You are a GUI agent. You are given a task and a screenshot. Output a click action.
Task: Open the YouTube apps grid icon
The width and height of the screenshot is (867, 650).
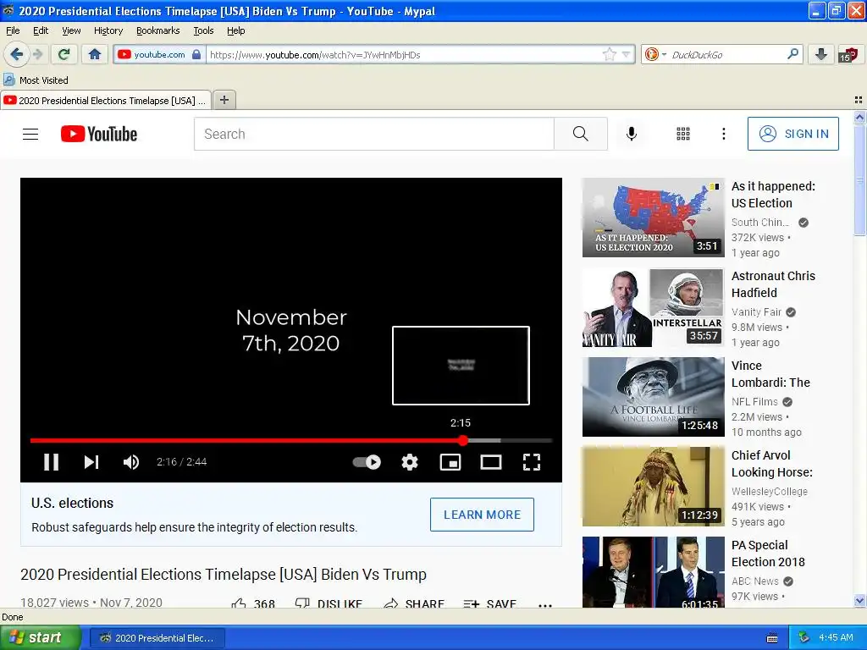pyautogui.click(x=683, y=134)
